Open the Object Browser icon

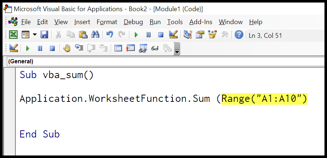click(x=212, y=35)
